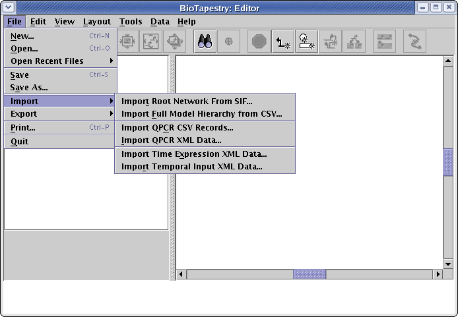Click the crosshair center icon in toolbar
Viewport: 458px width, 317px height.
pyautogui.click(x=228, y=42)
